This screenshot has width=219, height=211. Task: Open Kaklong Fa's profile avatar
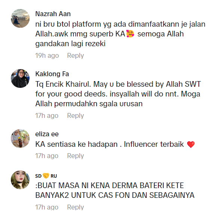(x=20, y=78)
